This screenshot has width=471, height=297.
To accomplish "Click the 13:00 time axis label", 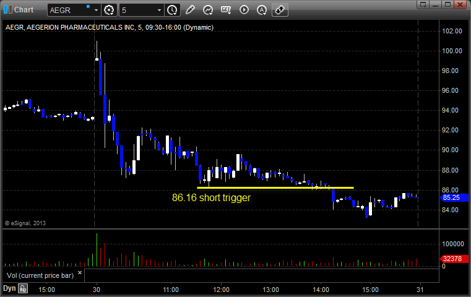I will point(270,290).
